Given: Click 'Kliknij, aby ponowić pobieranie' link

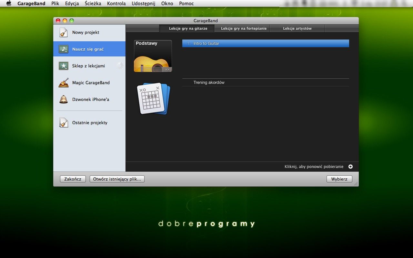Looking at the screenshot, I should 314,167.
